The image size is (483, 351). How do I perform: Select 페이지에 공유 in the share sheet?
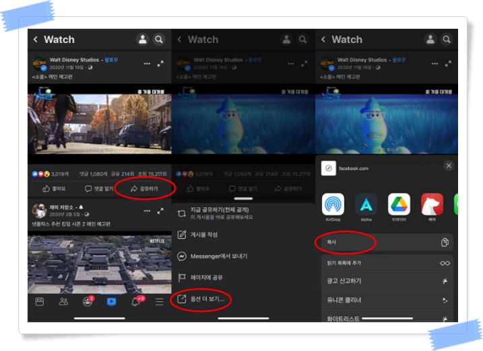[x=243, y=278]
